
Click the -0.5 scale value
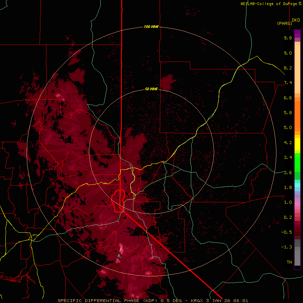(x=287, y=232)
